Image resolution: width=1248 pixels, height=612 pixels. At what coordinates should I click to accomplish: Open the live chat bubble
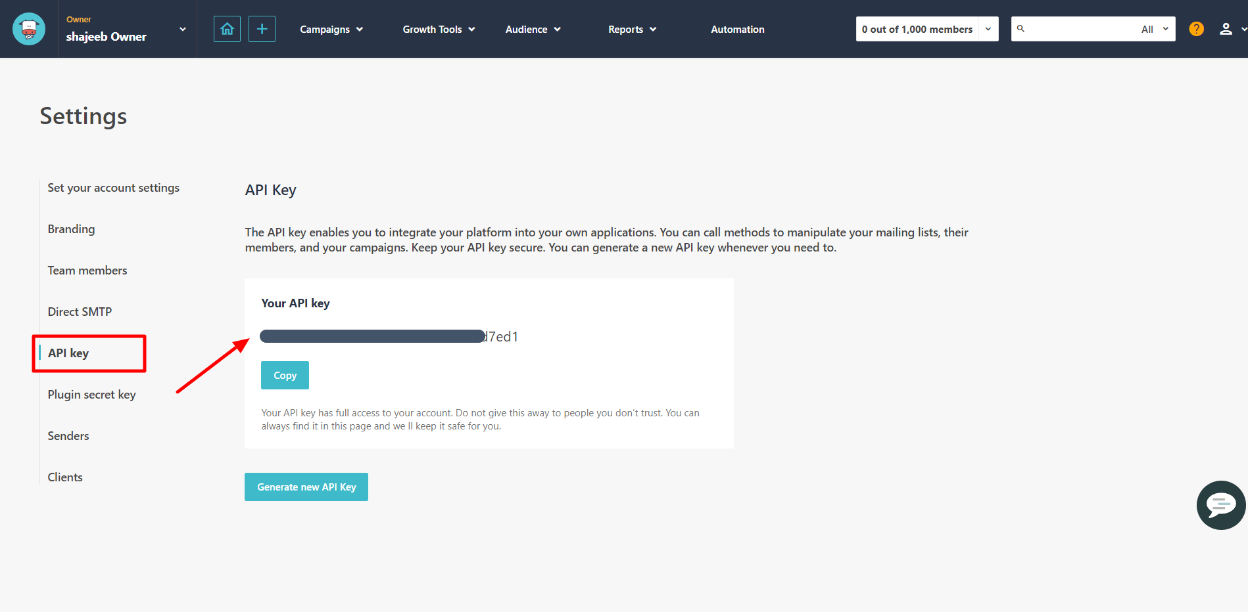(x=1220, y=505)
